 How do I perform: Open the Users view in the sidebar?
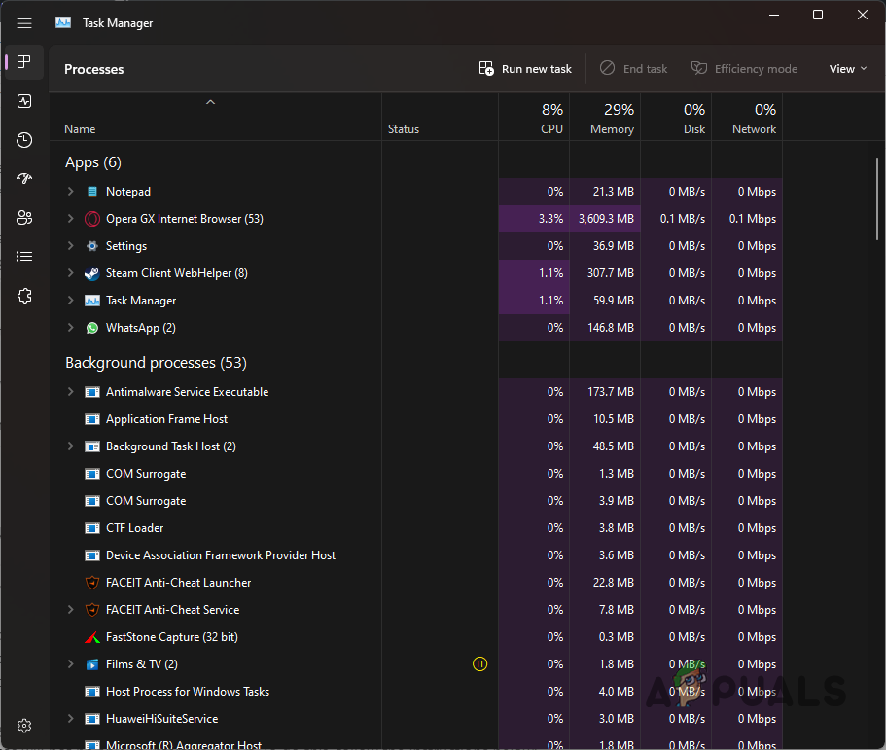(23, 217)
